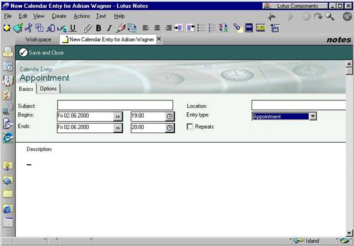
Task: Open the Begins date calendar picker
Action: click(x=117, y=116)
